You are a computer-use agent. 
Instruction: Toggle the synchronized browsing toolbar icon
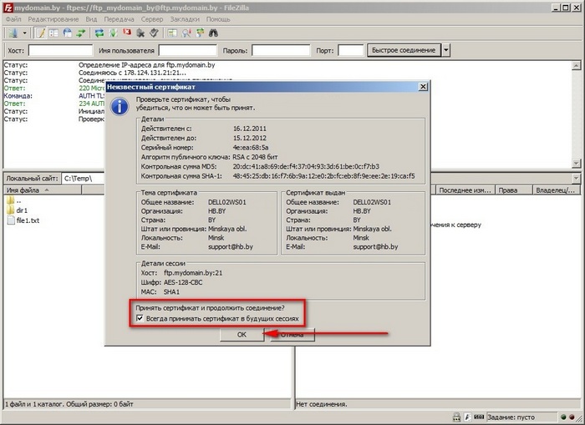200,33
